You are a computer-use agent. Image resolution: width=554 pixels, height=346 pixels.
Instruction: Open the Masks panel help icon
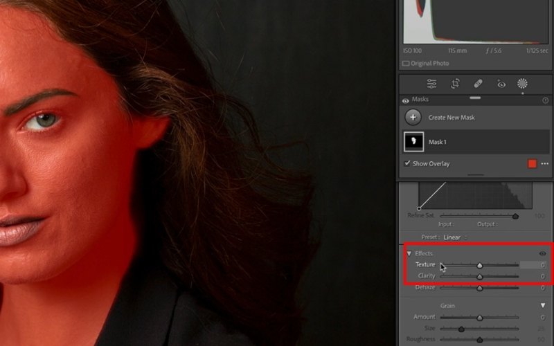545,100
